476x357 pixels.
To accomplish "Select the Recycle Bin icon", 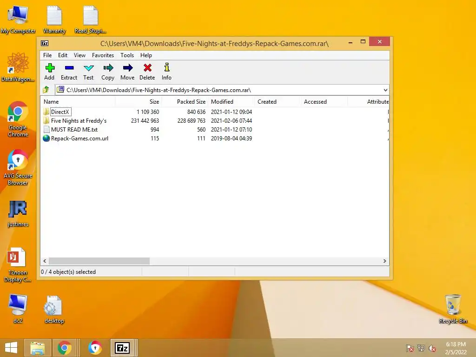I will [x=453, y=309].
